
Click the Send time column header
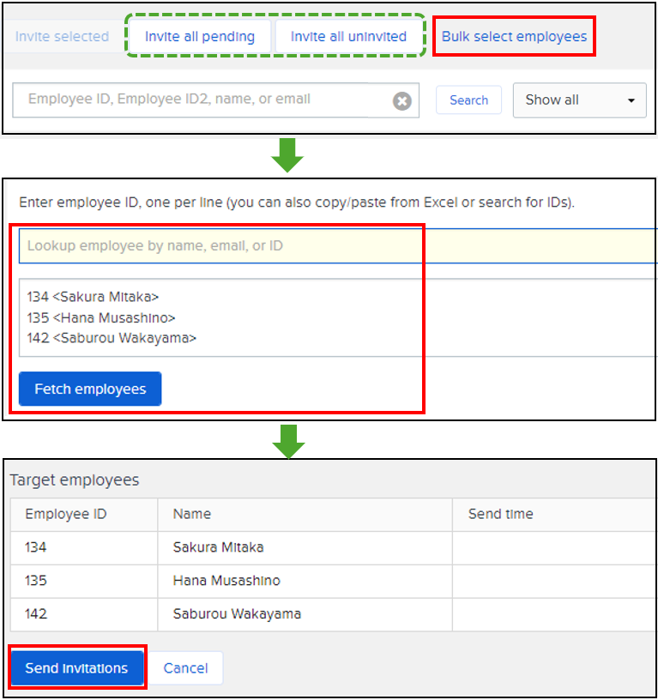click(x=500, y=514)
